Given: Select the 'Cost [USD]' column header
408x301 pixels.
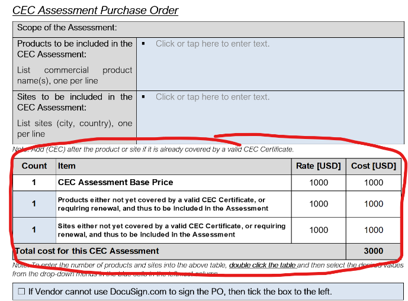Looking at the screenshot, I should click(x=374, y=166).
